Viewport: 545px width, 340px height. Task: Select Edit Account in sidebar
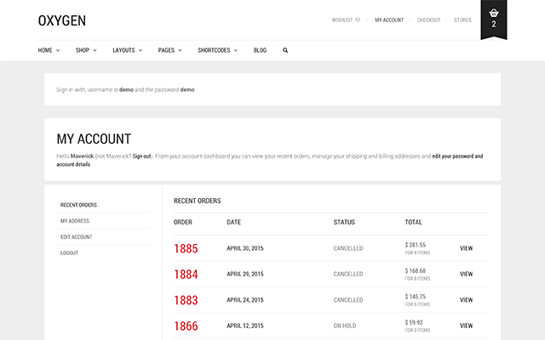point(76,237)
